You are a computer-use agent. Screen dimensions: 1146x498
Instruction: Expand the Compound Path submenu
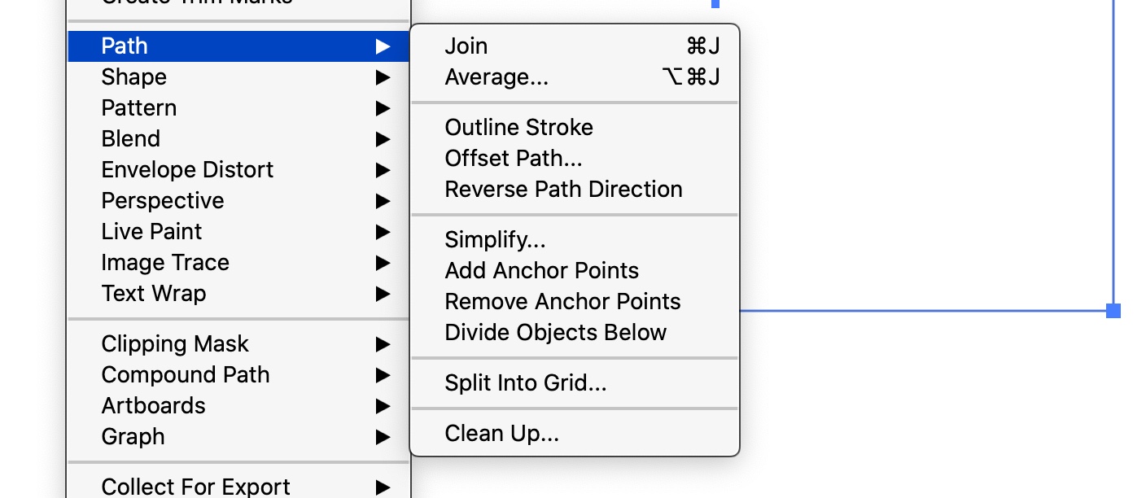click(x=238, y=375)
